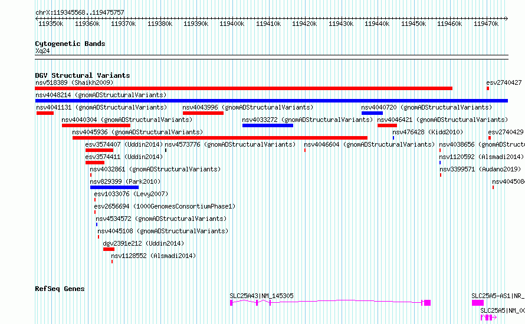The height and width of the screenshot is (324, 525).
Task: Click the nsv4534572 variant label
Action: point(161,219)
